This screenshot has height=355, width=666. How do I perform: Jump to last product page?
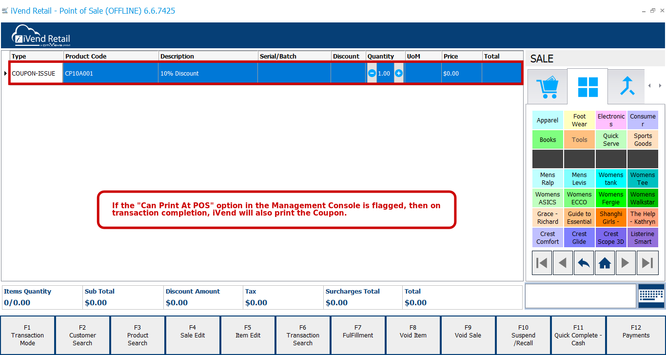(x=647, y=263)
